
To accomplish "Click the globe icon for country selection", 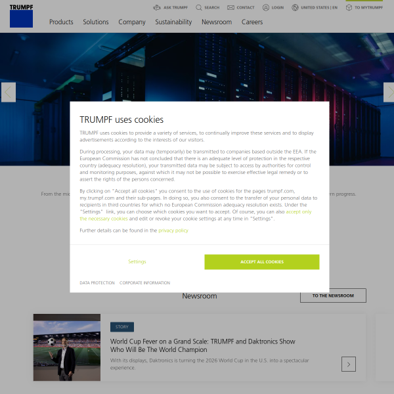I will coord(295,7).
